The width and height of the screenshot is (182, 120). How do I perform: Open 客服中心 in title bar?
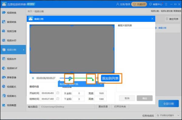(156, 5)
